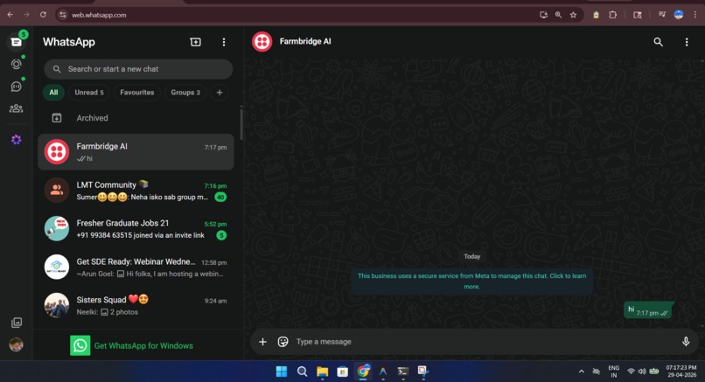Screen dimensions: 705x382
Task: Click the LMT Community unread badge 40
Action: tap(220, 197)
